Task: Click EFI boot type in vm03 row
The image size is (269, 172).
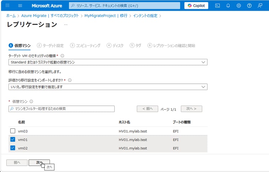Action: (x=176, y=131)
